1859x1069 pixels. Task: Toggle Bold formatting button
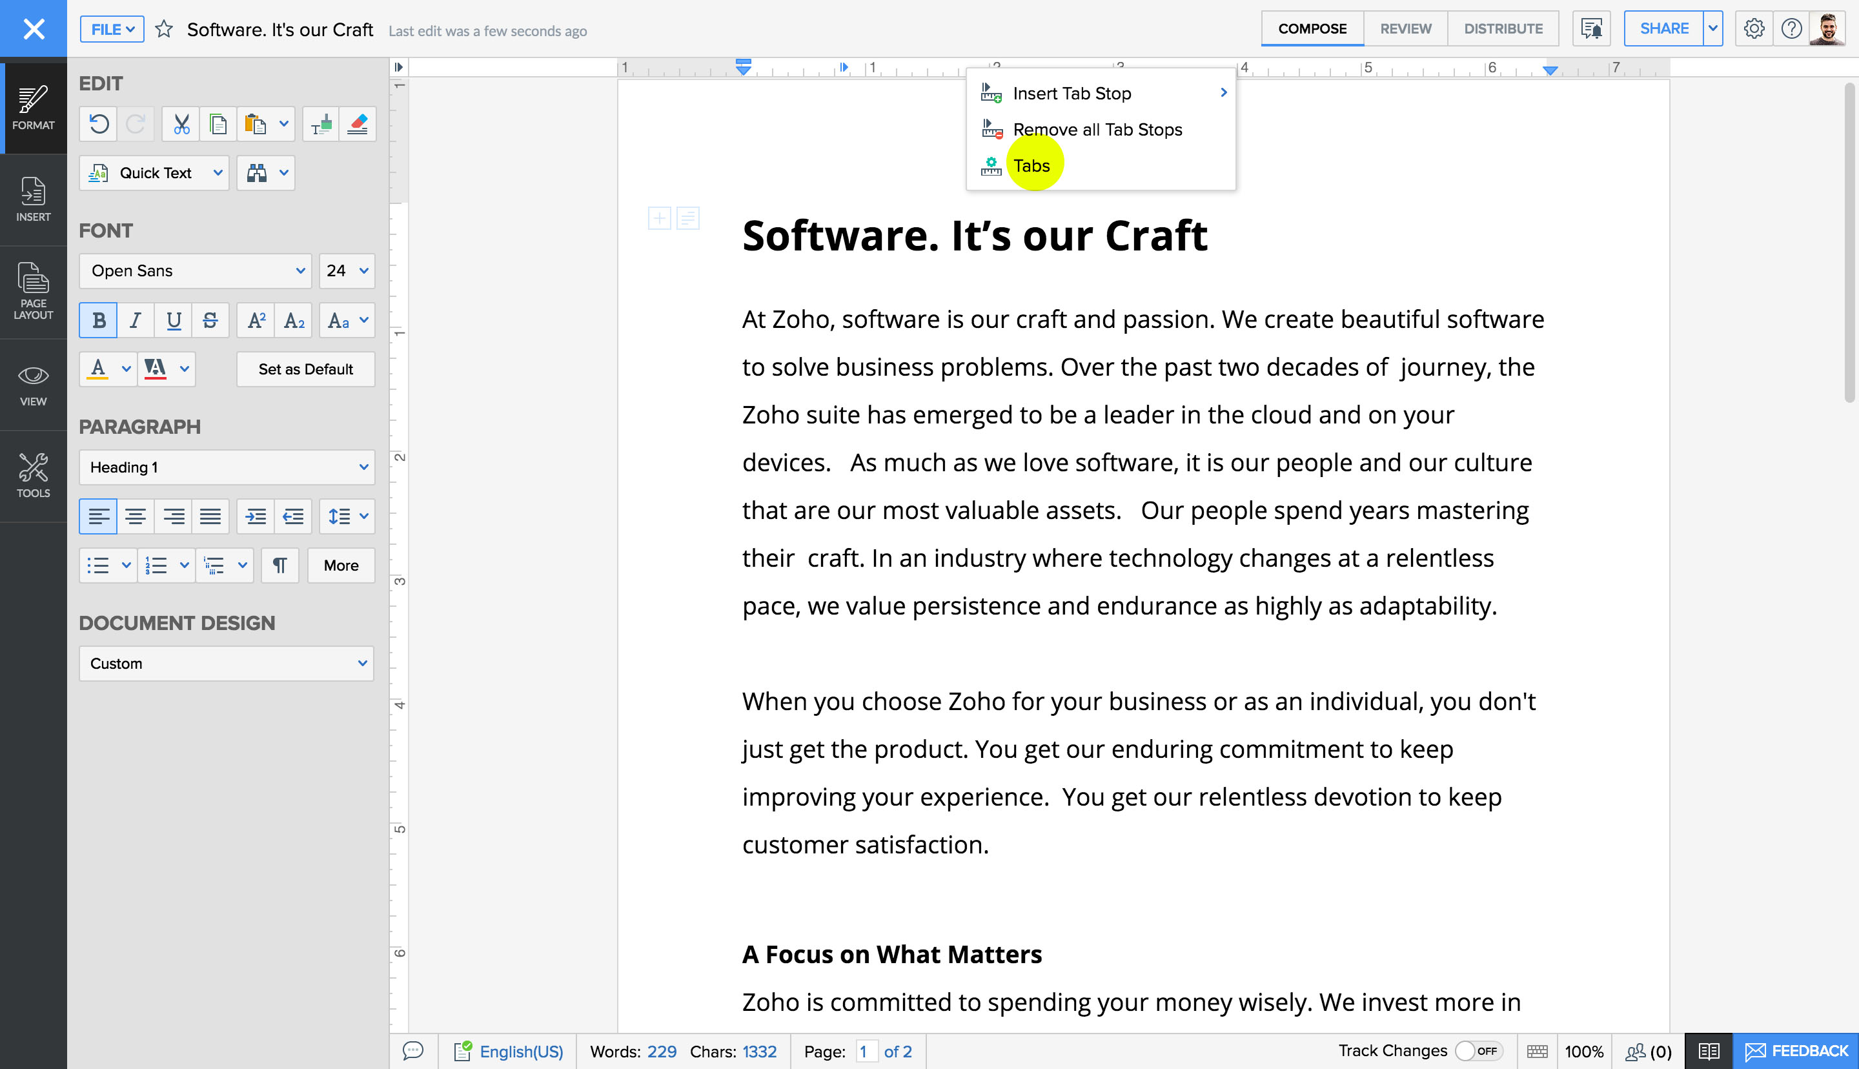coord(98,321)
